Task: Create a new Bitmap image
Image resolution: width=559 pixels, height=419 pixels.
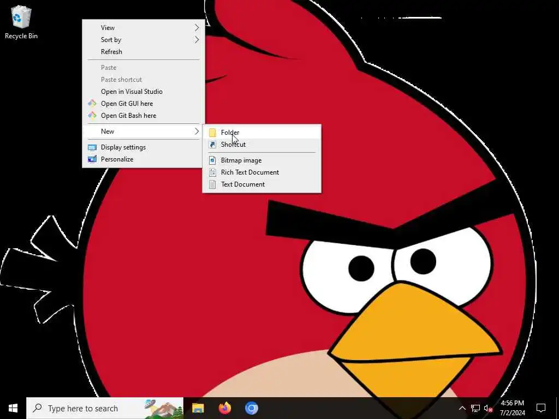Action: [261, 160]
